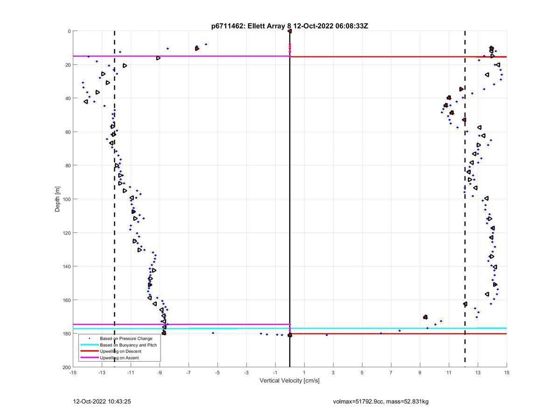
Task: Click depth-axis tick label '120'
Action: coord(66,233)
